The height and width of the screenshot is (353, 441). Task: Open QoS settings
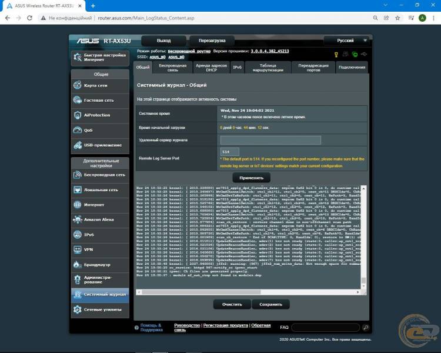tap(100, 130)
